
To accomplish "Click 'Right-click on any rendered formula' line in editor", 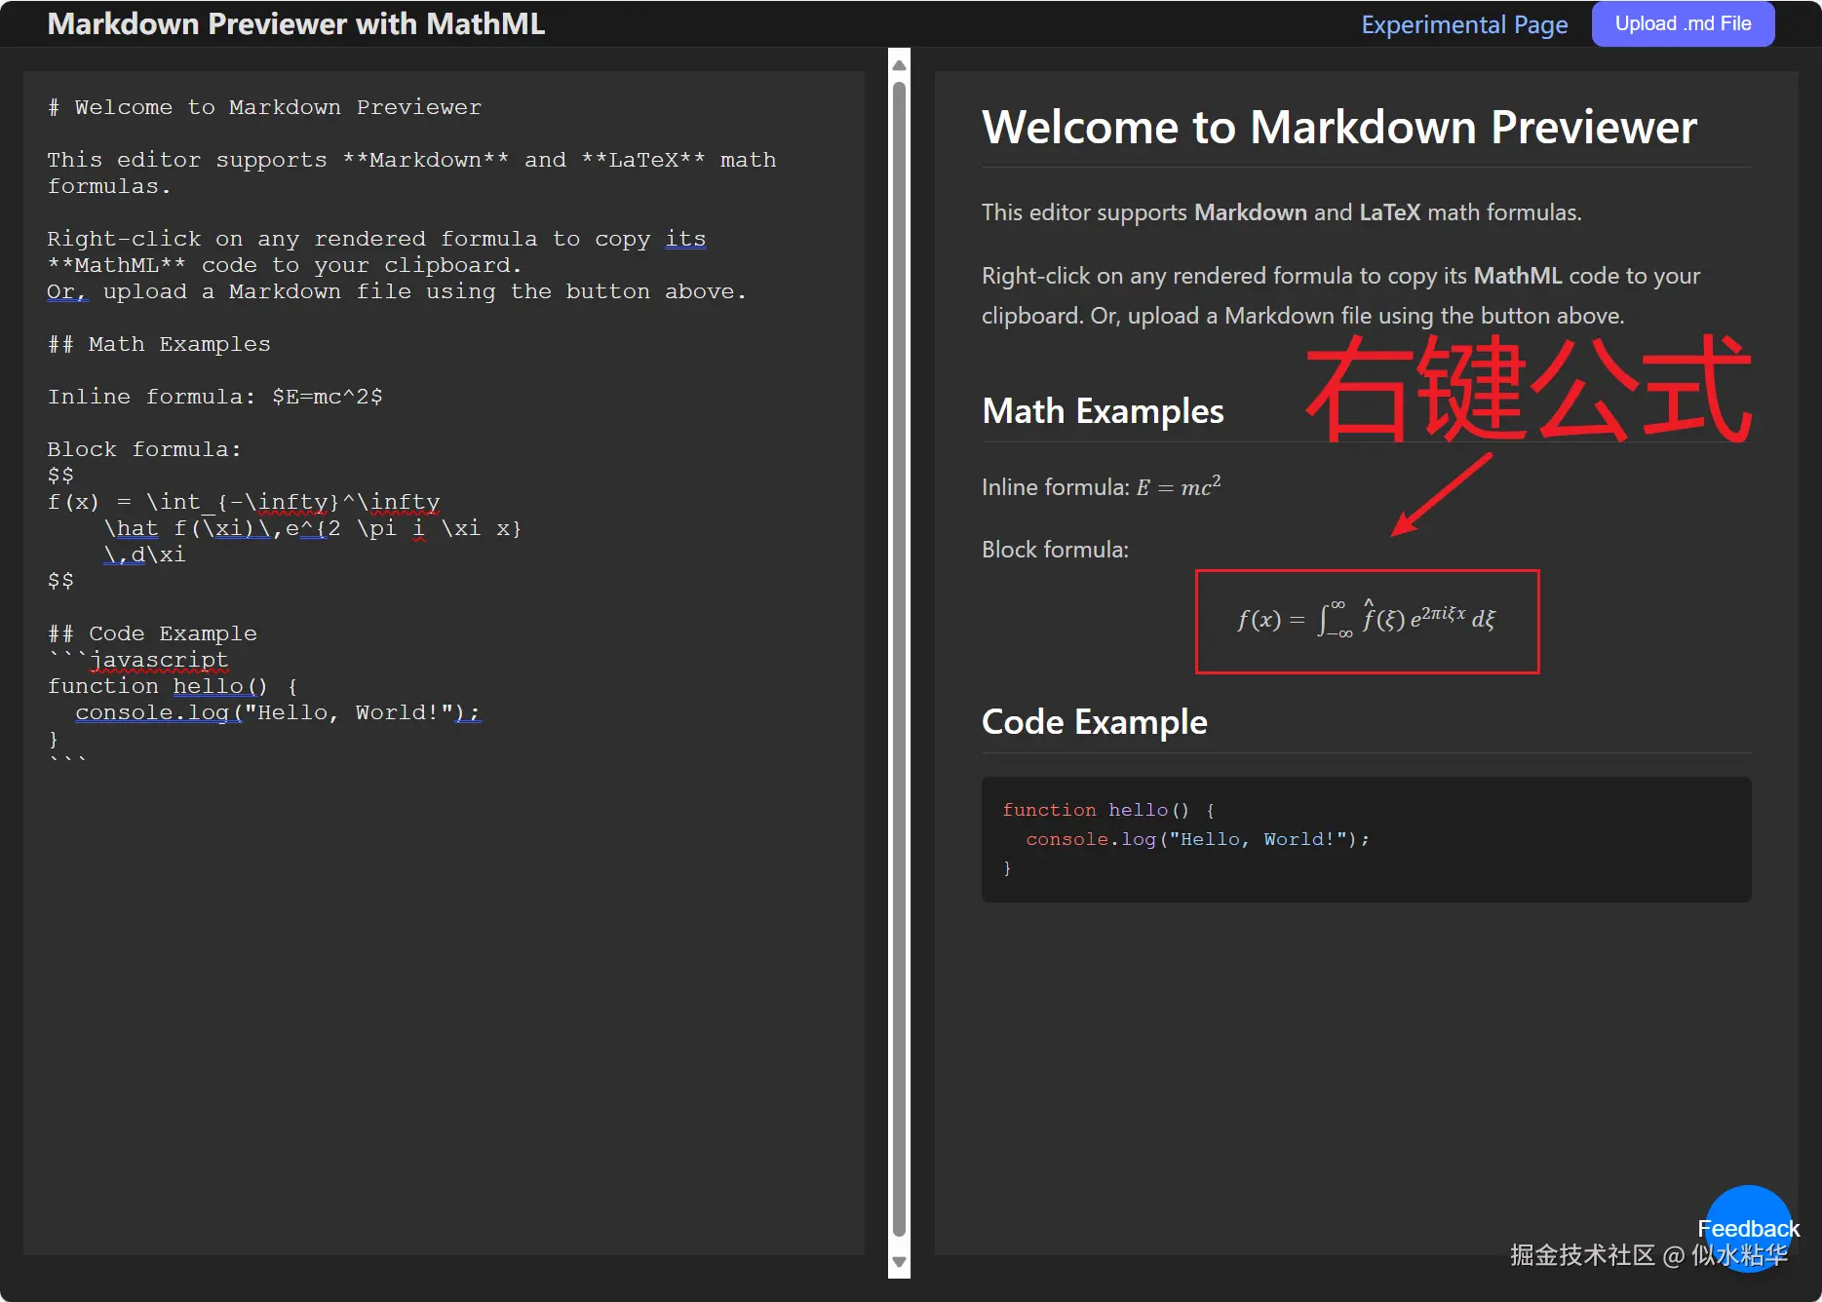I will pyautogui.click(x=376, y=239).
